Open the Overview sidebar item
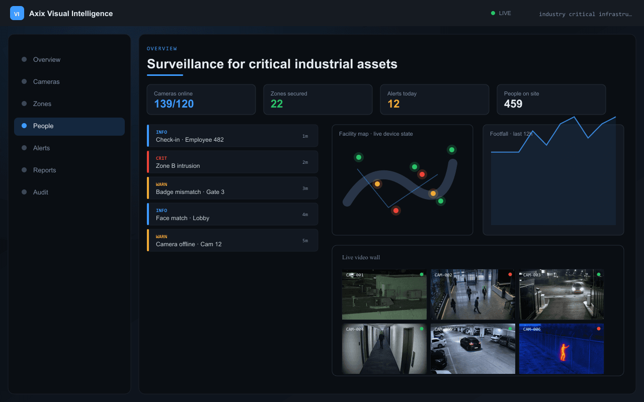 [69, 59]
